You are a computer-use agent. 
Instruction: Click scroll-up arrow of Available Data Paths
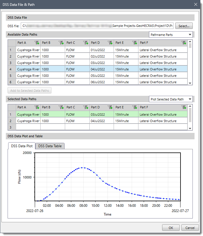[190, 41]
